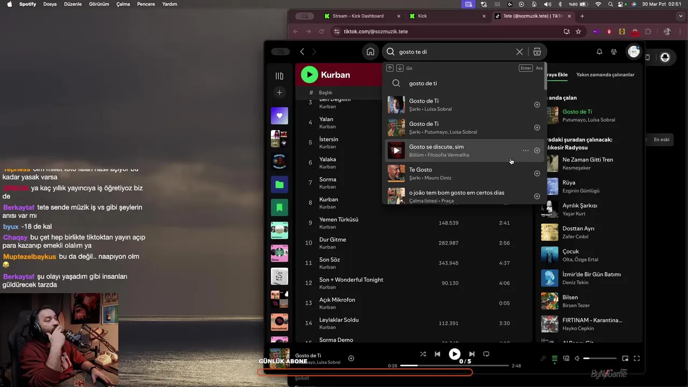
Task: Add 'o joão tem bom gosto' playlist via plus
Action: [537, 196]
